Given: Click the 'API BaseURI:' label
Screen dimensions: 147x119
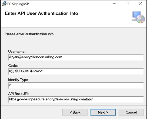Looking at the screenshot, I should [19, 94].
